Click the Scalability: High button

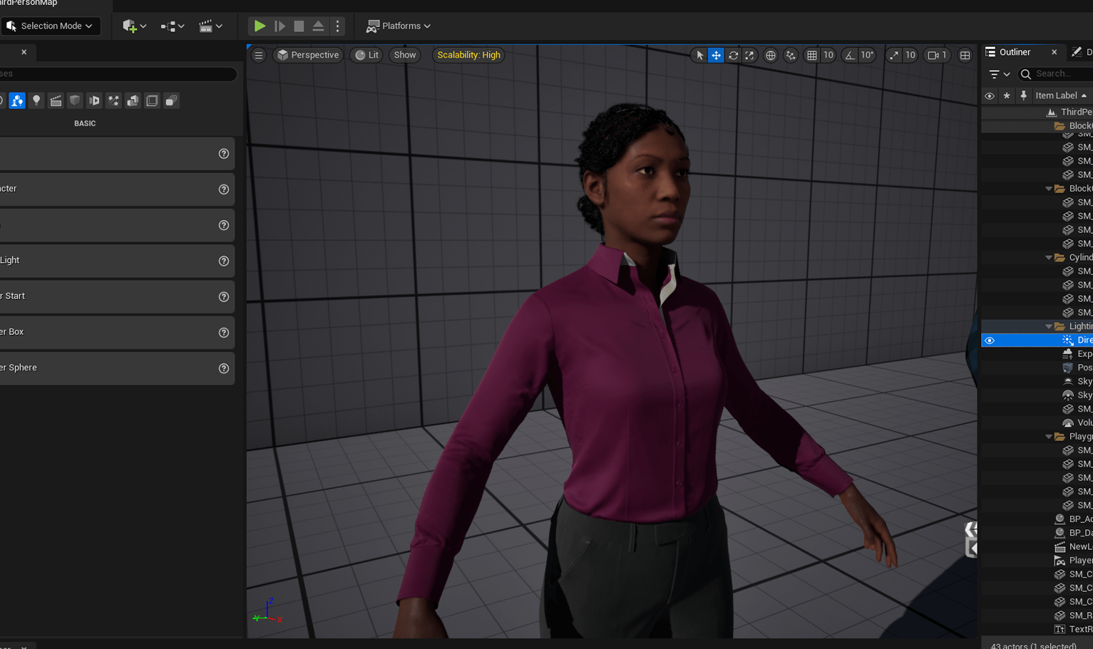tap(468, 55)
